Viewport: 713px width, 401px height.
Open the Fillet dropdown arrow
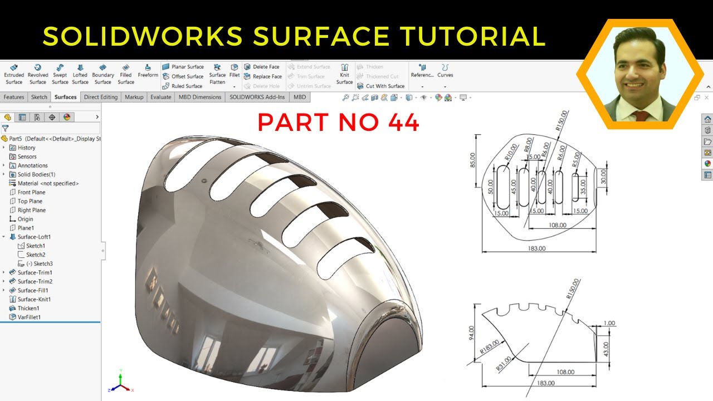[x=235, y=86]
